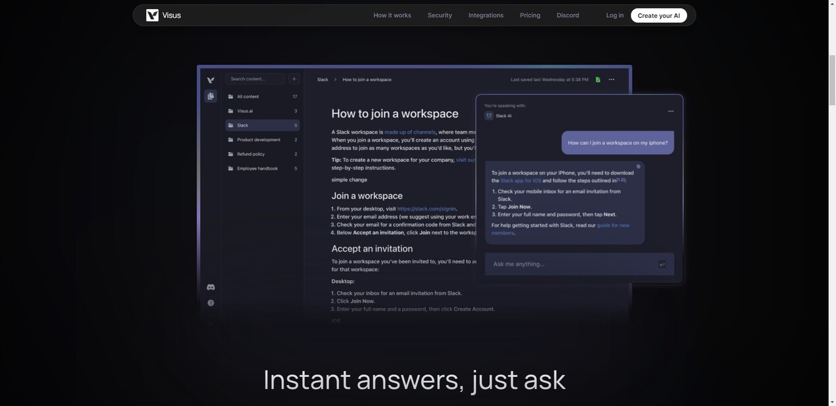Open the chat panel three-dot menu
836x406 pixels.
pos(671,111)
